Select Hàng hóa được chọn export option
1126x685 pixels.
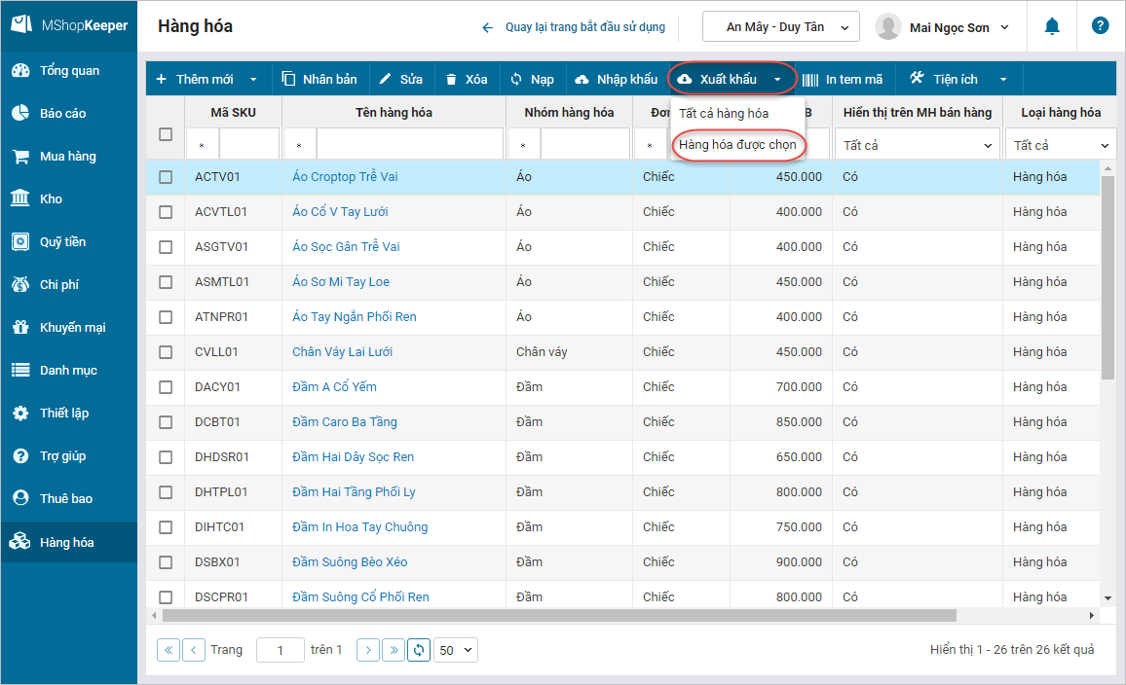[737, 145]
